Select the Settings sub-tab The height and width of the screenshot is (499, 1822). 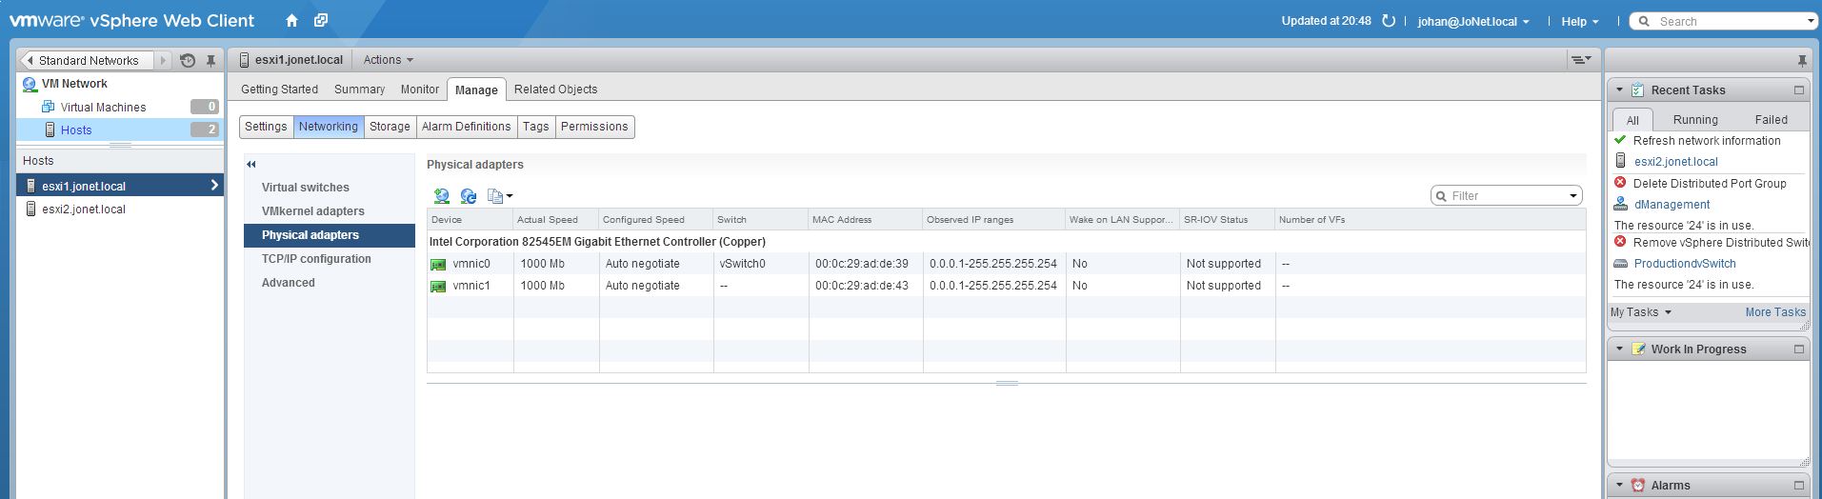(x=266, y=127)
